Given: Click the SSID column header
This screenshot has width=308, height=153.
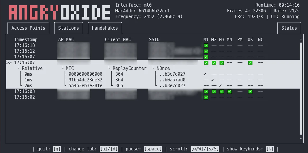Looking at the screenshot, I should [154, 40].
